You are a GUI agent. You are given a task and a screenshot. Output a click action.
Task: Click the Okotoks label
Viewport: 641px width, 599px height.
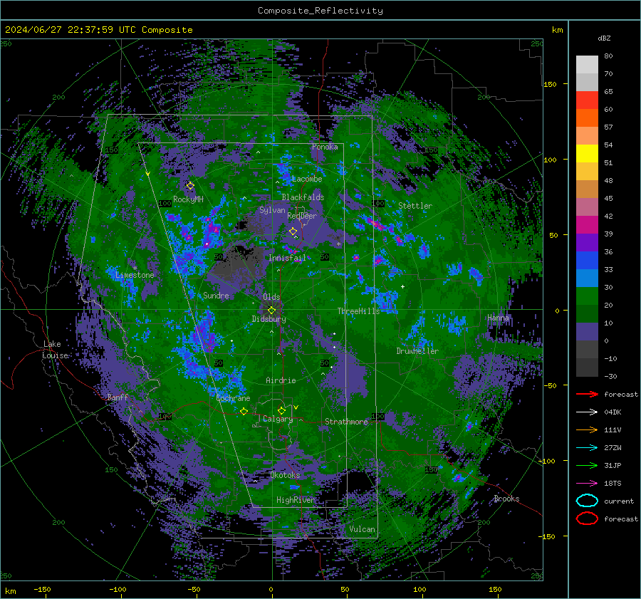(286, 475)
